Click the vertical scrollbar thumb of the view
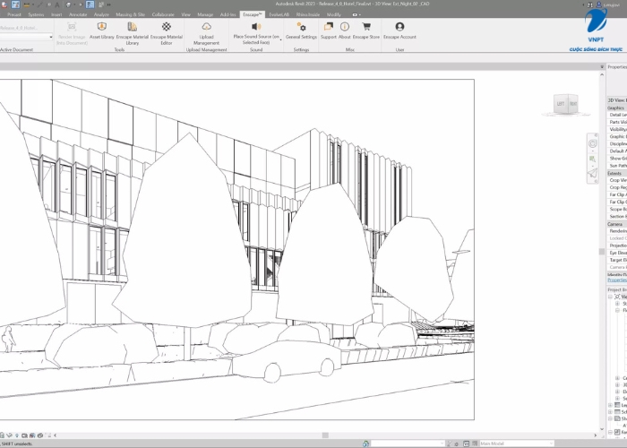This screenshot has width=627, height=448. 601,251
